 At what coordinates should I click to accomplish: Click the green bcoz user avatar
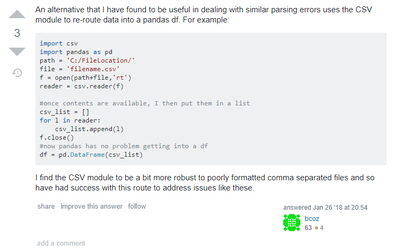[292, 223]
